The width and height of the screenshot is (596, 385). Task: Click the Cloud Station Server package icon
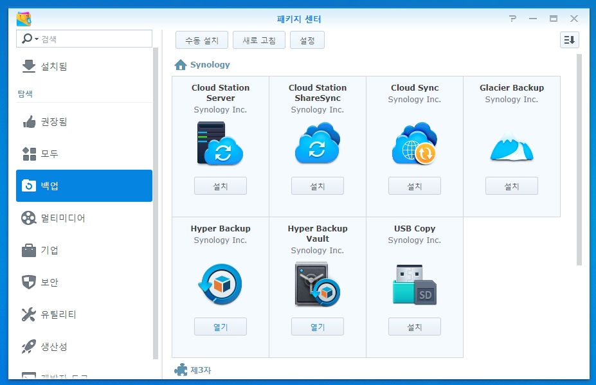(x=220, y=143)
